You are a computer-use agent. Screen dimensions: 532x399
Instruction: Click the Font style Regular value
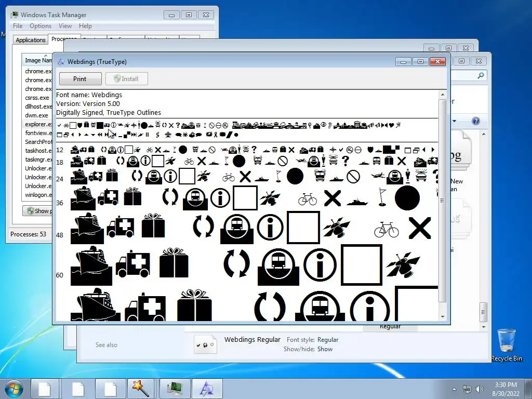(x=328, y=340)
